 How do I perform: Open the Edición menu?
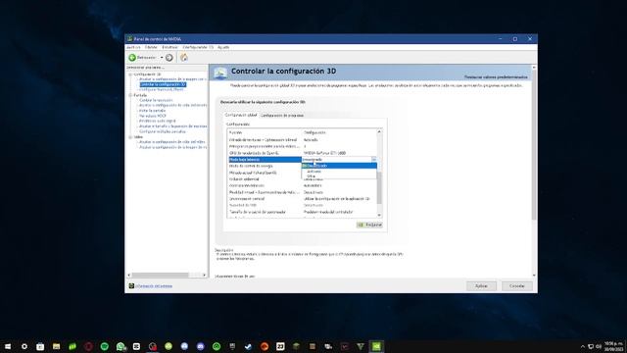(151, 47)
